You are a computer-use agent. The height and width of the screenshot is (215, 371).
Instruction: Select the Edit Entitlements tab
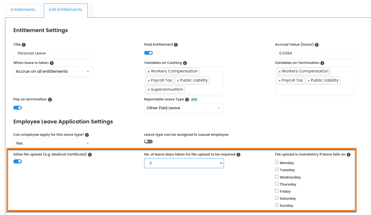[x=66, y=10]
